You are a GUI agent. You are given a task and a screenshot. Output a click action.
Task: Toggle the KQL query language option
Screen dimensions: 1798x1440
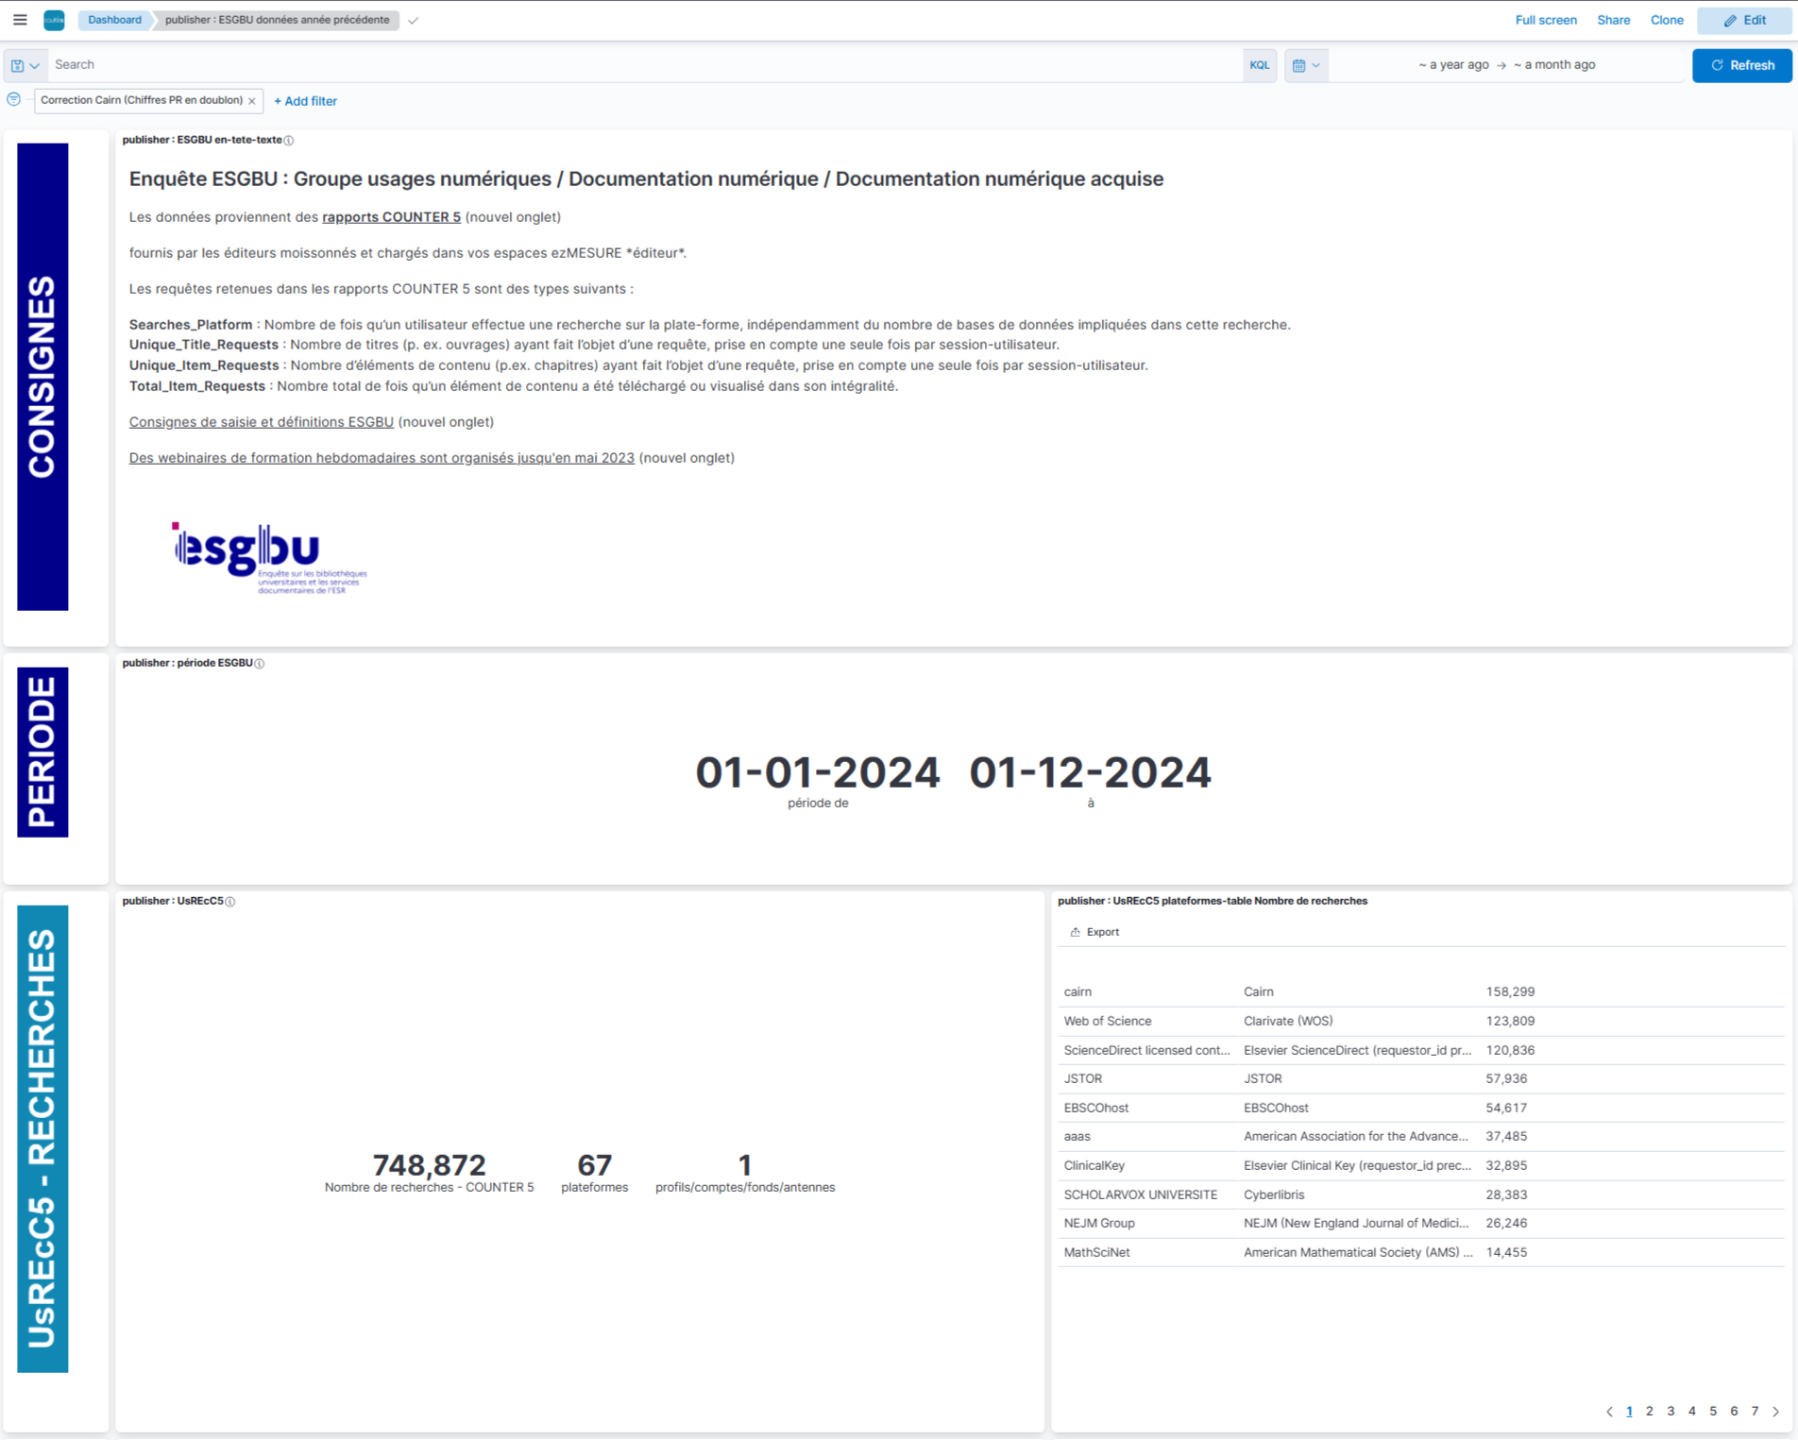tap(1259, 65)
